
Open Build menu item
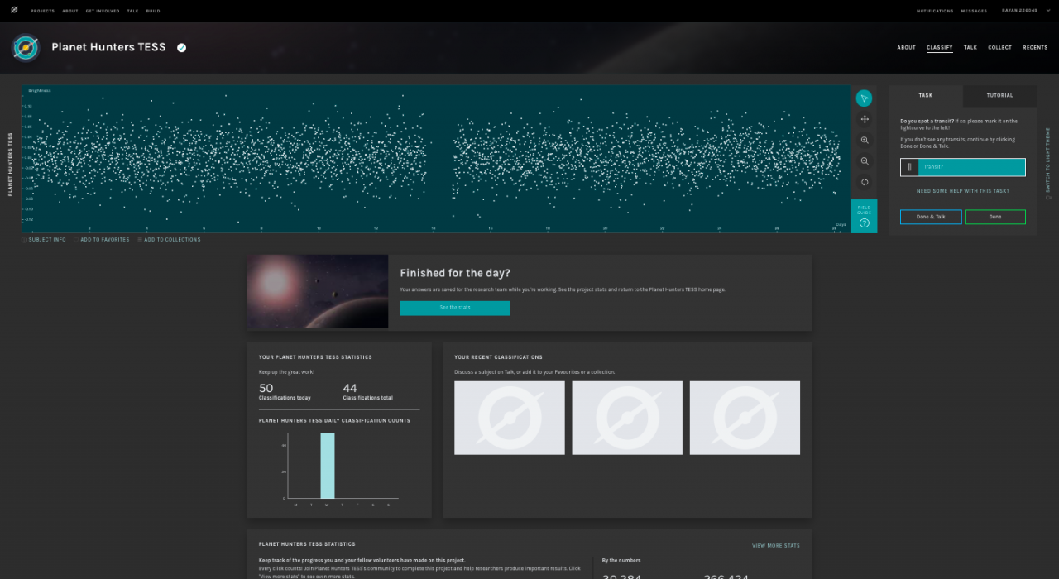pyautogui.click(x=153, y=11)
